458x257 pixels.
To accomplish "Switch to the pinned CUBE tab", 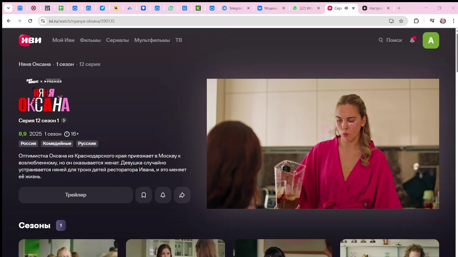I will 48,8.
